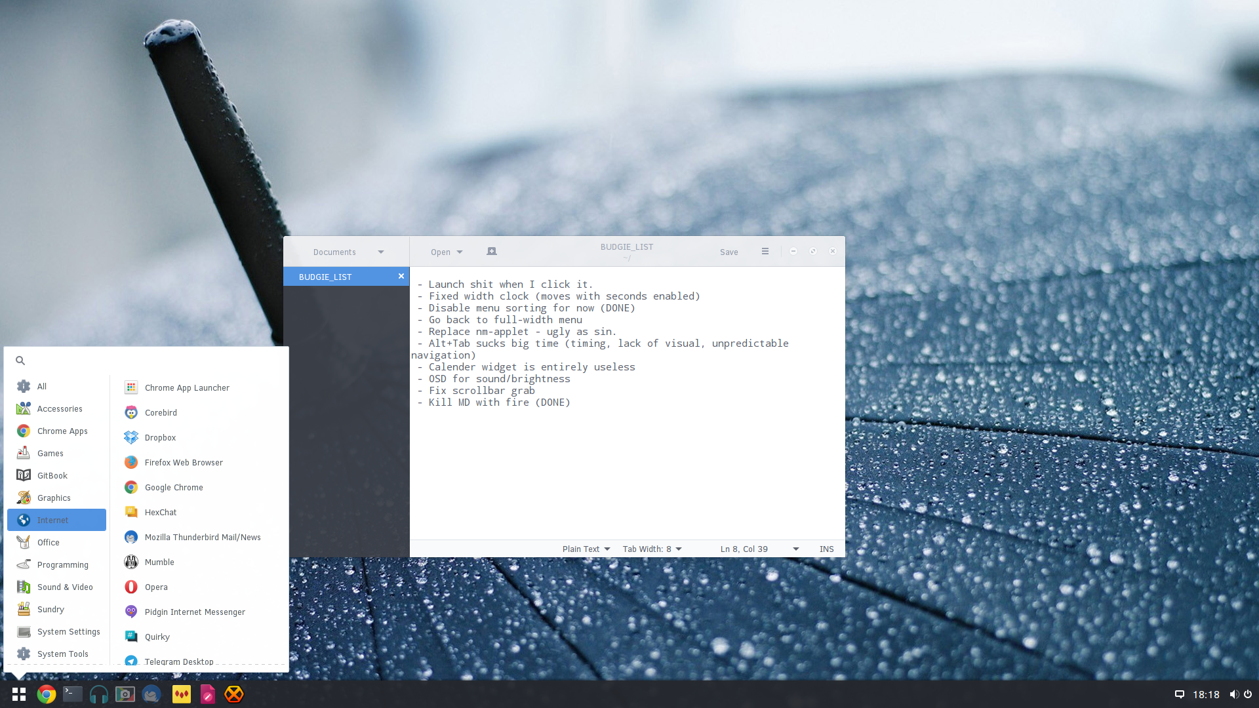Select the Programming category
This screenshot has height=708, width=1259.
[57, 564]
